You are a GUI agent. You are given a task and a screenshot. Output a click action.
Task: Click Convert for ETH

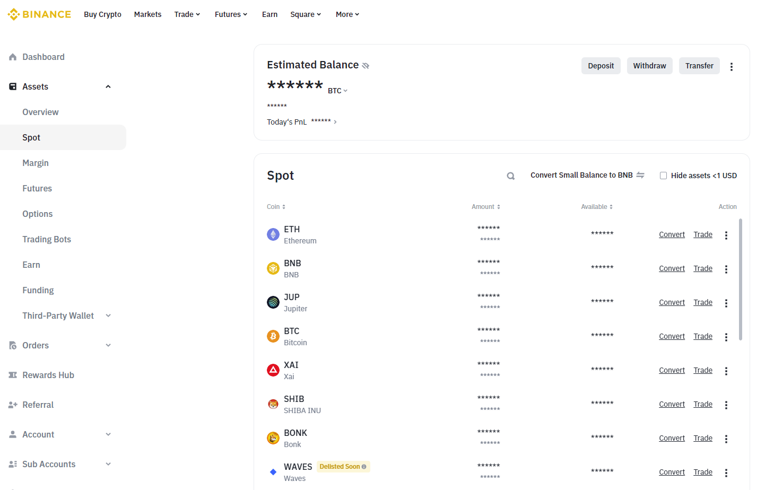tap(672, 234)
